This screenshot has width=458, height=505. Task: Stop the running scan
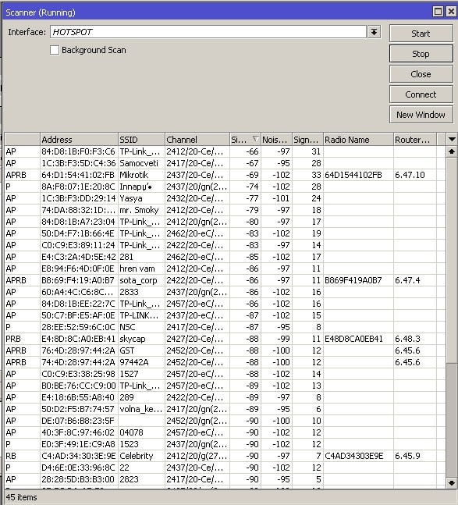(421, 54)
